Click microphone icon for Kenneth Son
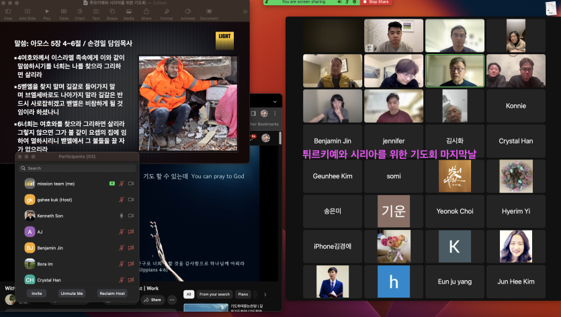This screenshot has height=317, width=561. tap(122, 216)
